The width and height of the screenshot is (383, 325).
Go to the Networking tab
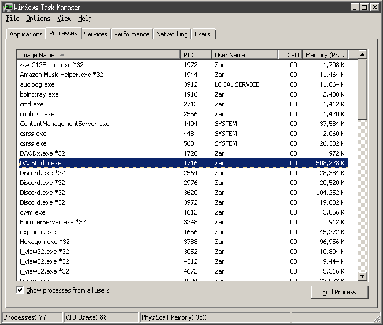pos(172,34)
